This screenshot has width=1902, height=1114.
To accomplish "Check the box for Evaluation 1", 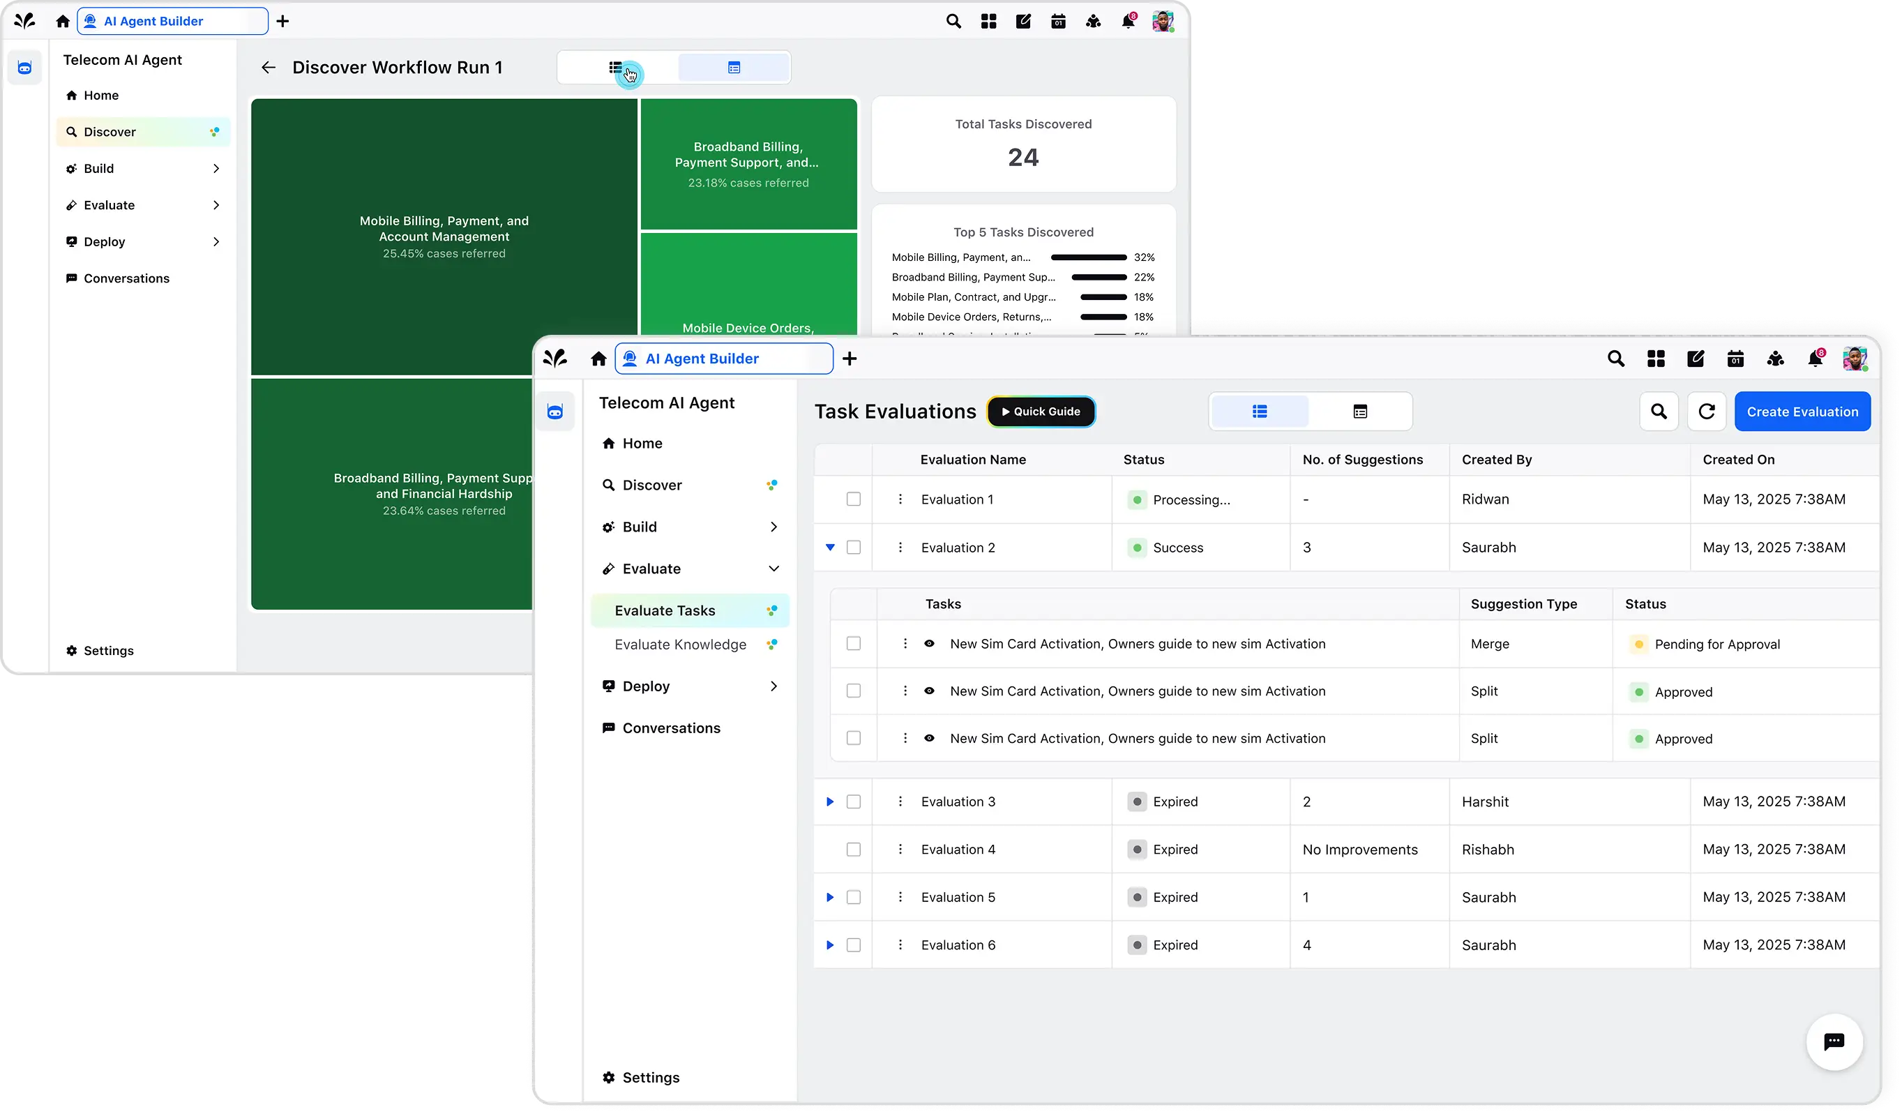I will (x=853, y=499).
